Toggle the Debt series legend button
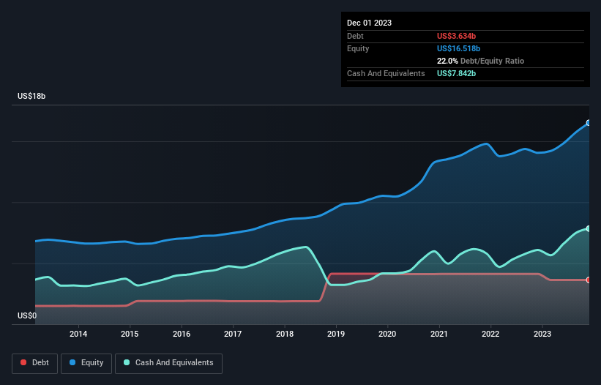This screenshot has width=601, height=385. 35,363
